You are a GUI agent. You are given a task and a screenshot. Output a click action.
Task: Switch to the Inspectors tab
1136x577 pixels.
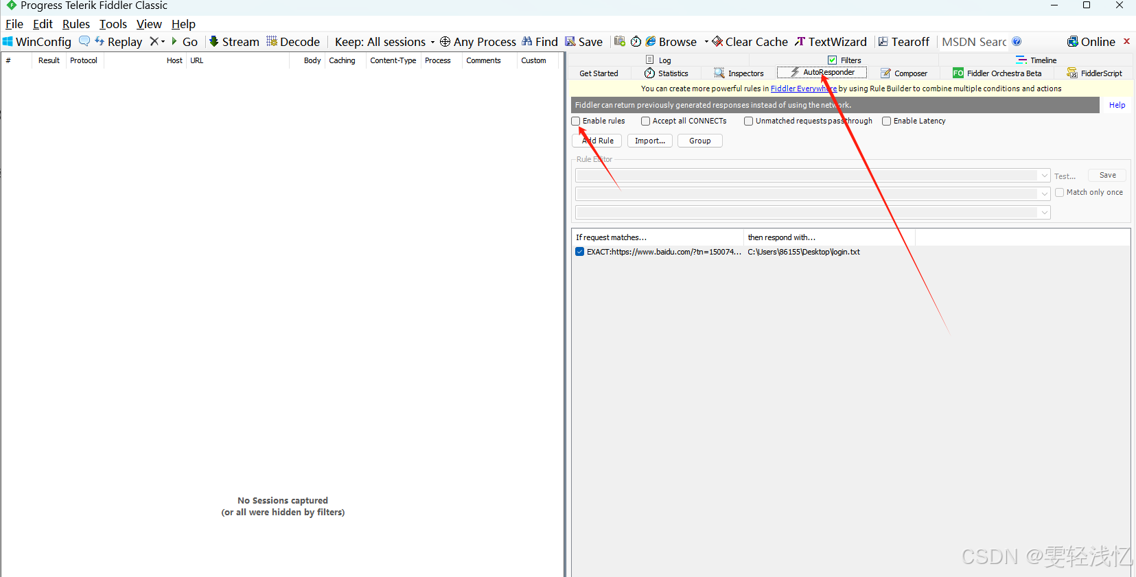[x=739, y=73]
